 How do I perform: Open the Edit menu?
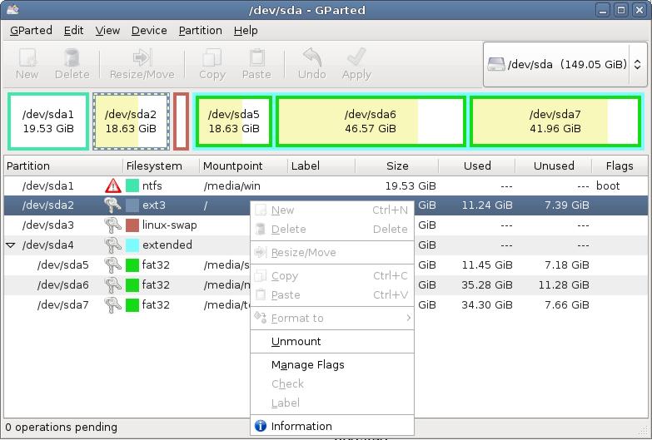click(73, 30)
